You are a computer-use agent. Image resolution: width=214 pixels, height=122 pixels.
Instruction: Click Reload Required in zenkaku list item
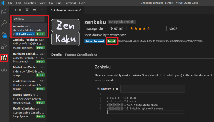[25, 34]
